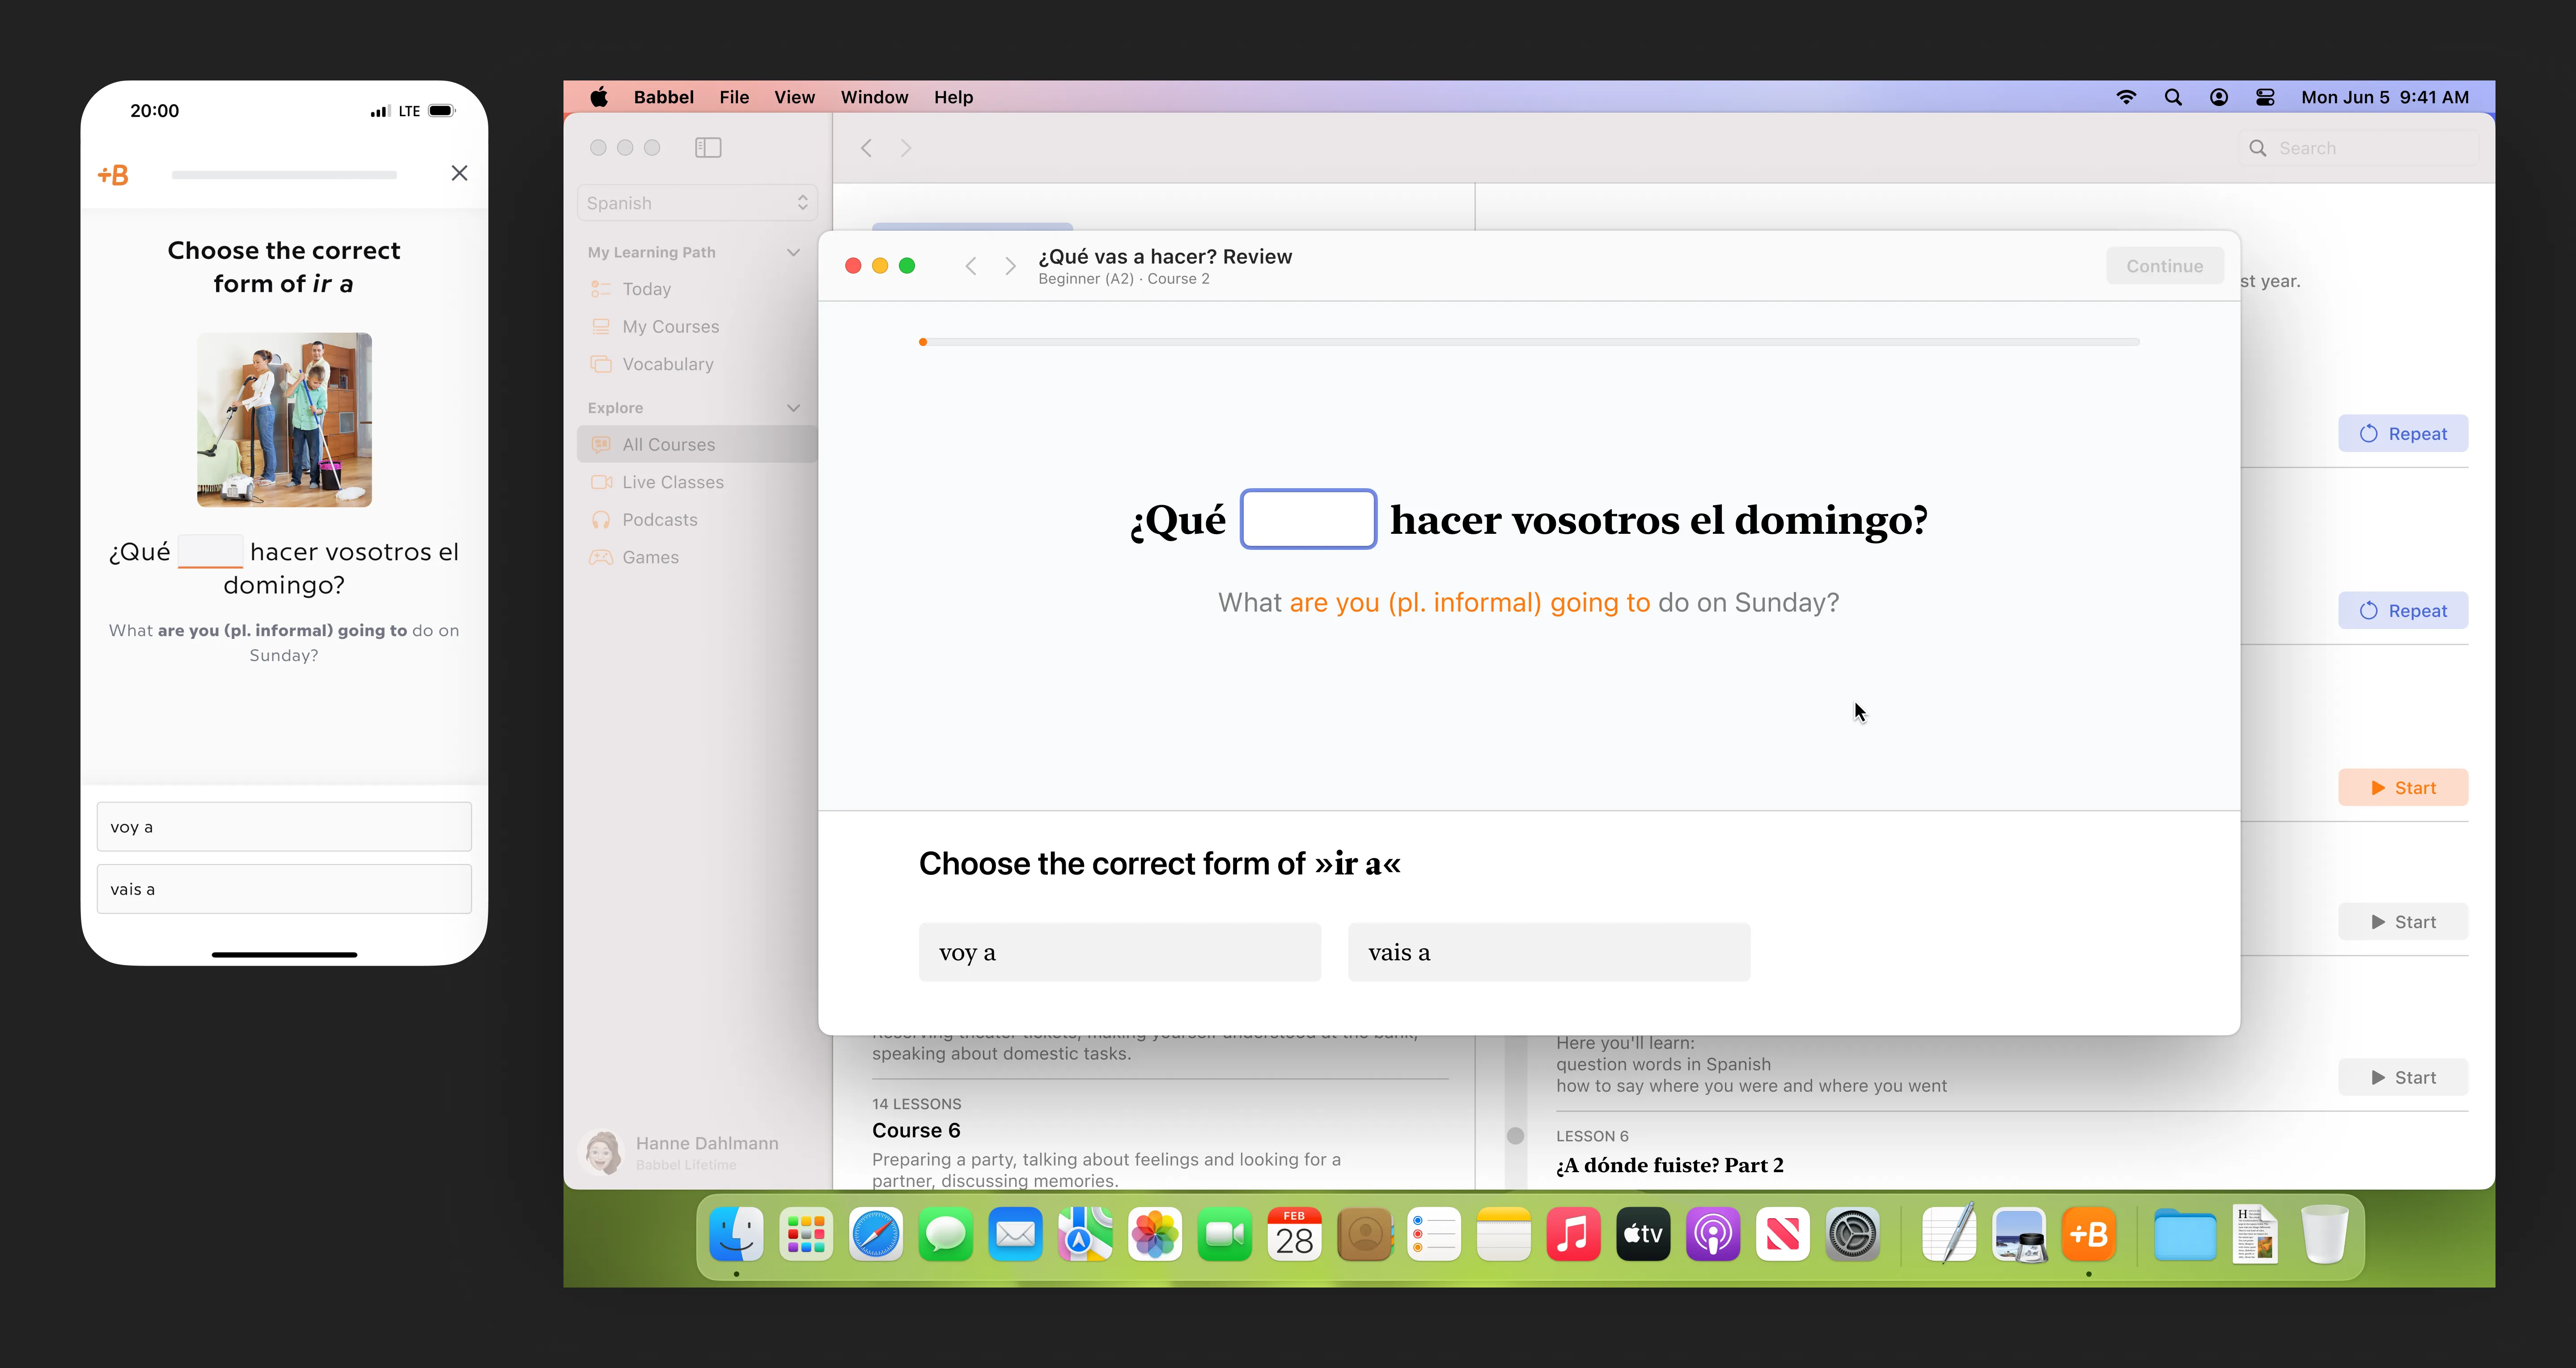Viewport: 2576px width, 1368px height.
Task: Open the Help menu
Action: pyautogui.click(x=953, y=97)
